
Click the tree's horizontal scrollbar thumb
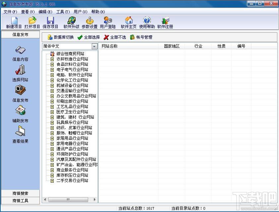click(x=68, y=200)
